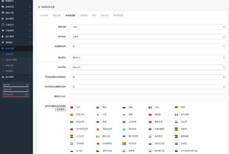Click the newspaper icon for 博客文章
The height and width of the screenshot is (154, 229).
[3, 13]
